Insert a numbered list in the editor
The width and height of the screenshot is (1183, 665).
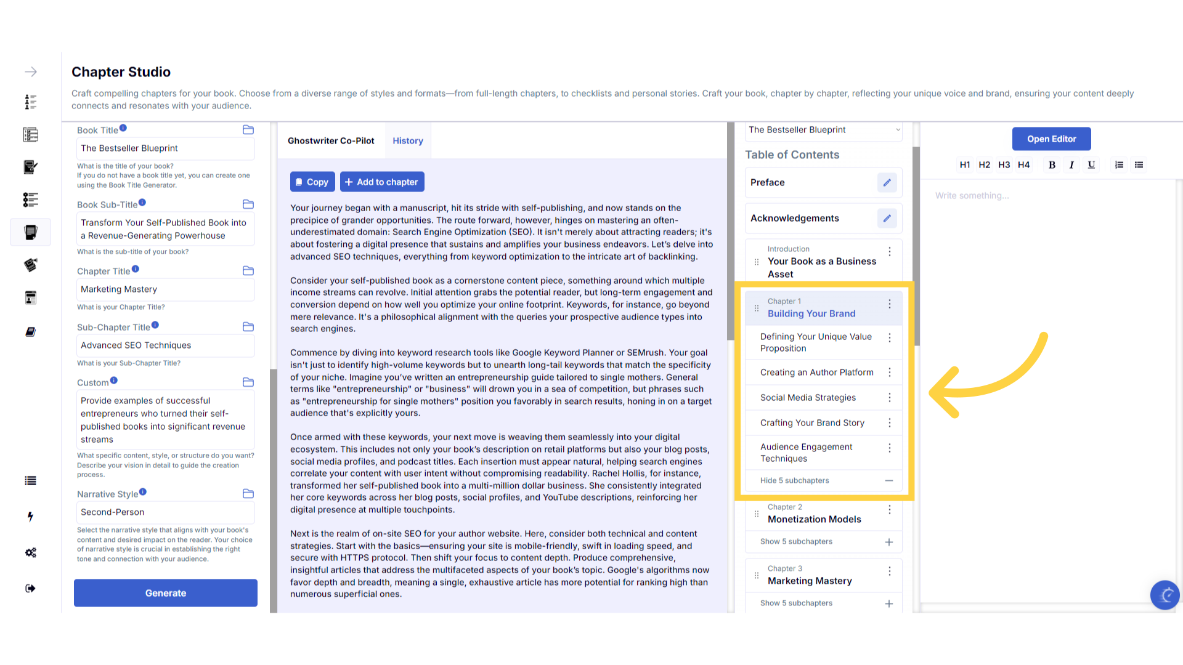pyautogui.click(x=1119, y=165)
